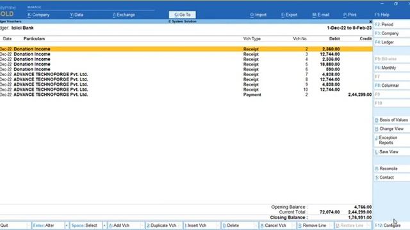This screenshot has height=230, width=410.
Task: Select the Donation Income row of 2,336.00
Action: tap(186, 59)
